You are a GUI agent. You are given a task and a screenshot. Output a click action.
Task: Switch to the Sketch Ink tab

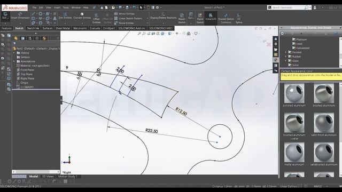tap(33, 28)
